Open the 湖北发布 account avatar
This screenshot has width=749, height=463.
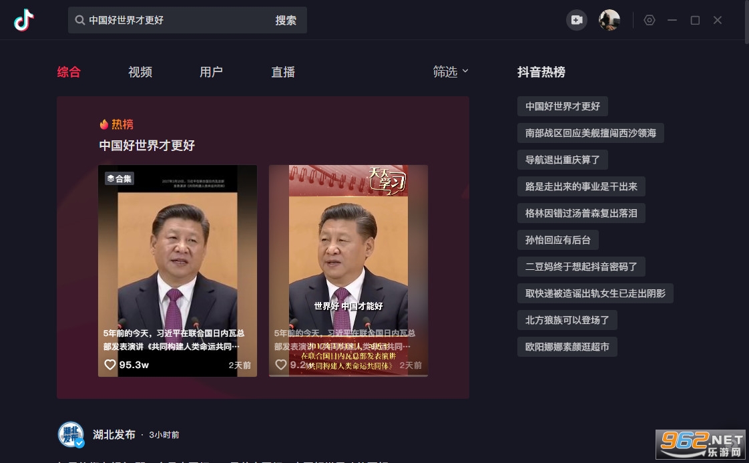71,434
